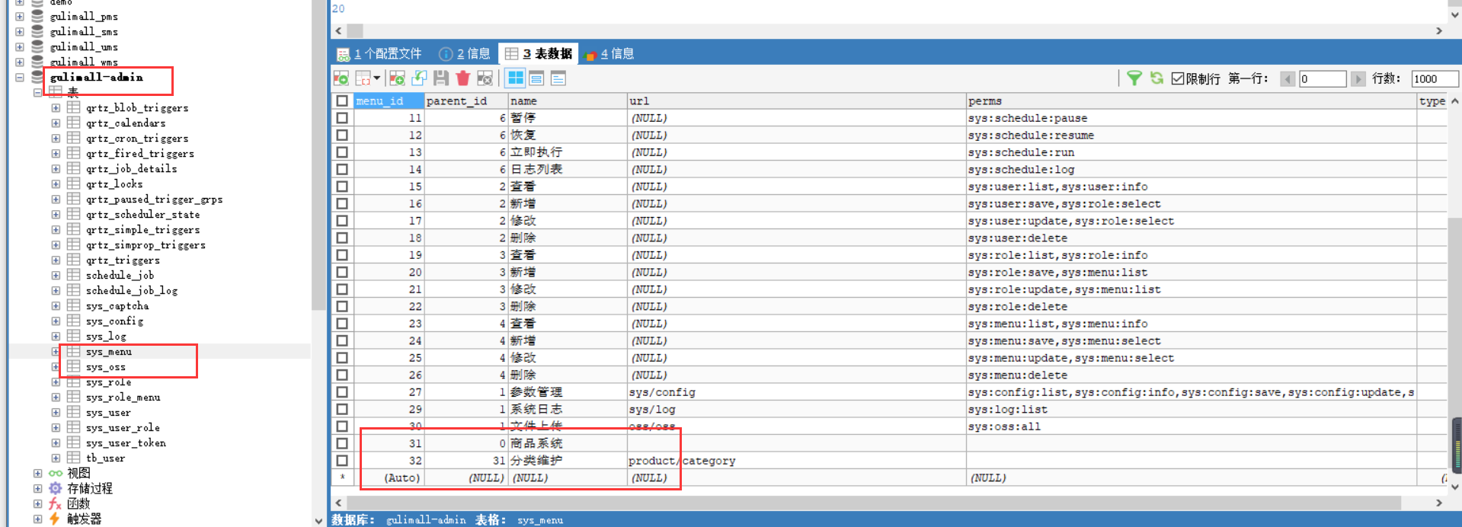Click the perms column header
Viewport: 1462px width, 527px height.
pyautogui.click(x=1191, y=101)
